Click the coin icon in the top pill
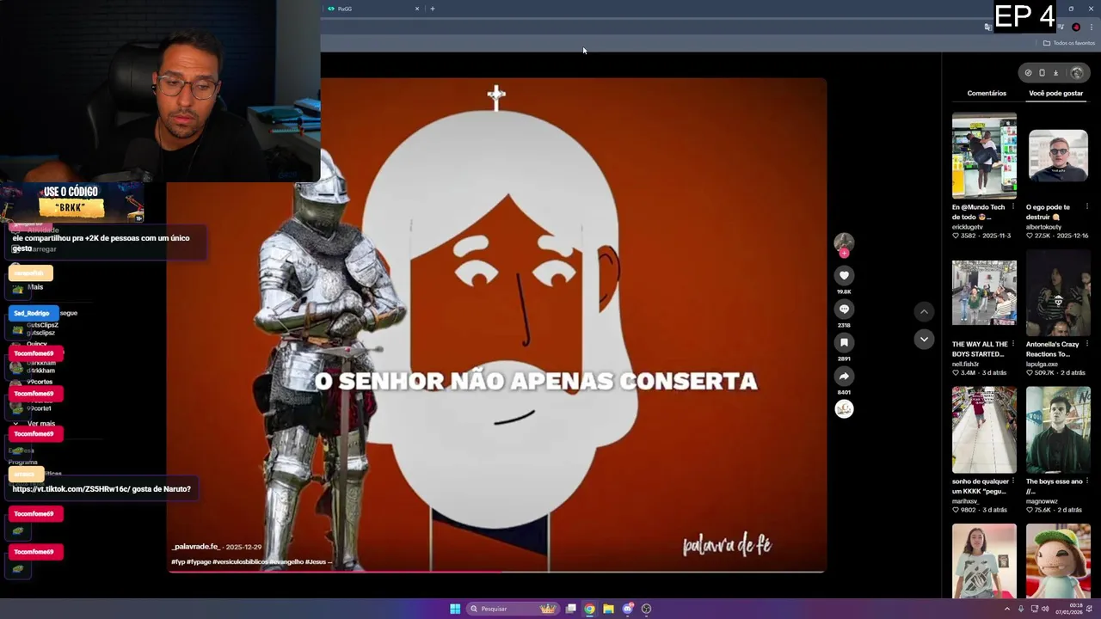This screenshot has height=619, width=1101. 1028,73
